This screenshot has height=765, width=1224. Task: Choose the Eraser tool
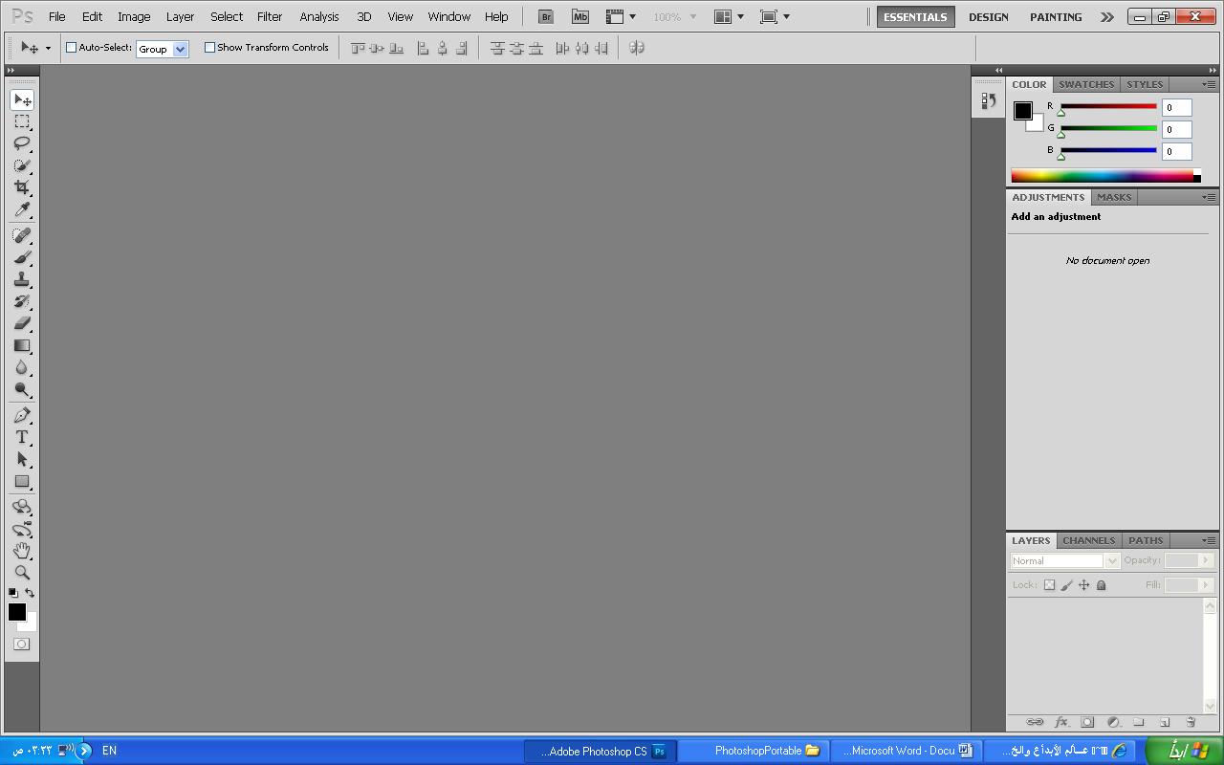[21, 323]
